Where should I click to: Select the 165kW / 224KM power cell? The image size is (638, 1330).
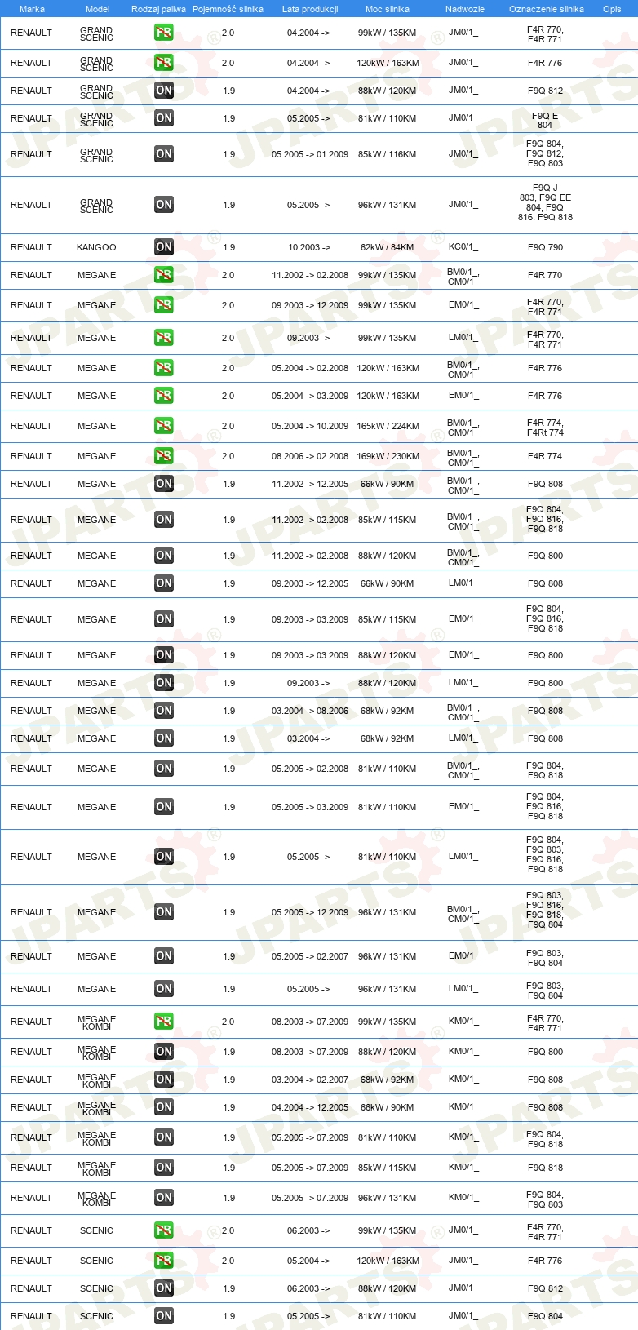388,426
